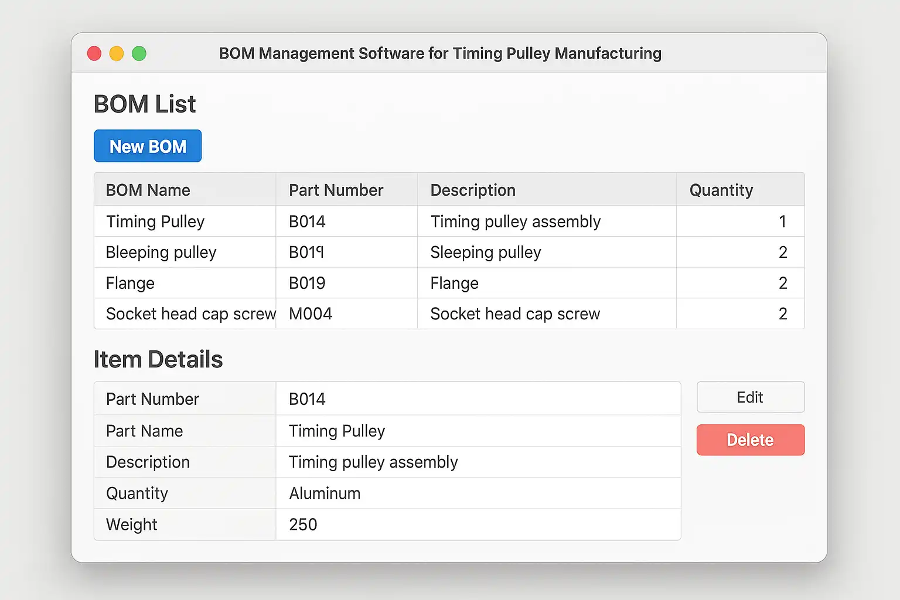The image size is (900, 600).
Task: Click the Part Name value field
Action: [337, 431]
